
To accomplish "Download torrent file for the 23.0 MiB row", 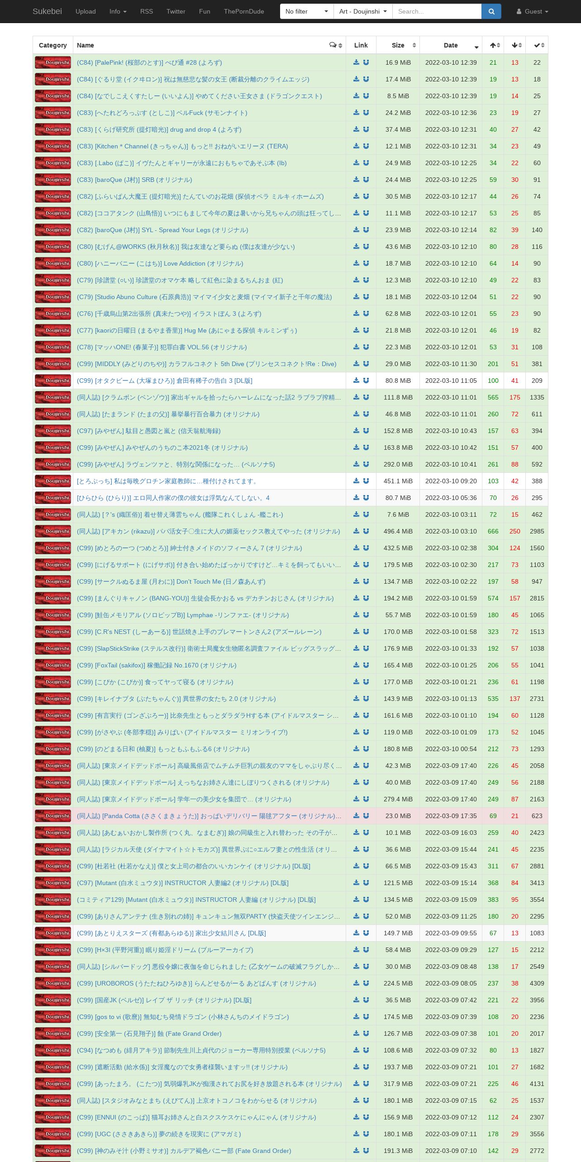I will (x=357, y=816).
